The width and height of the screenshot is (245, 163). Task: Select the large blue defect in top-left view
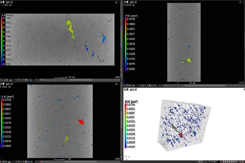click(104, 39)
